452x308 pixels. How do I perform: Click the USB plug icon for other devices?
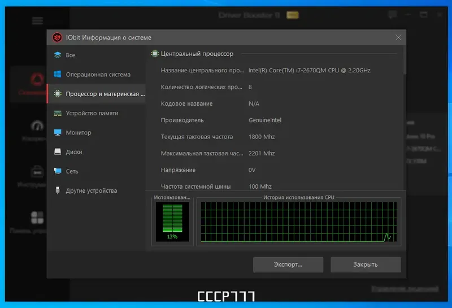pos(58,190)
